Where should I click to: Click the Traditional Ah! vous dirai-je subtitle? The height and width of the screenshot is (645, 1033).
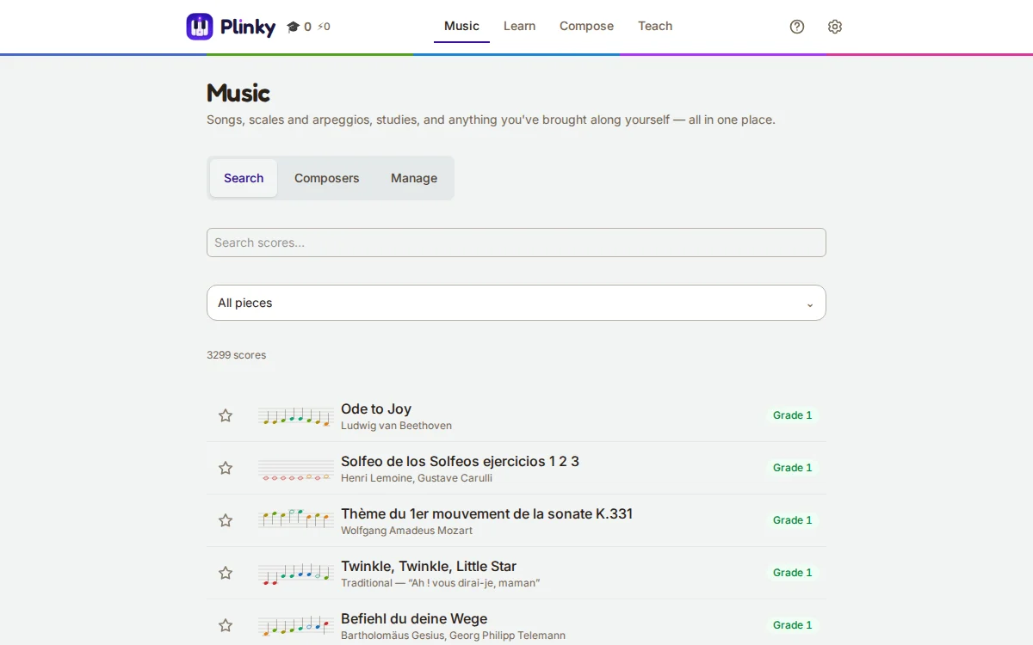point(440,583)
